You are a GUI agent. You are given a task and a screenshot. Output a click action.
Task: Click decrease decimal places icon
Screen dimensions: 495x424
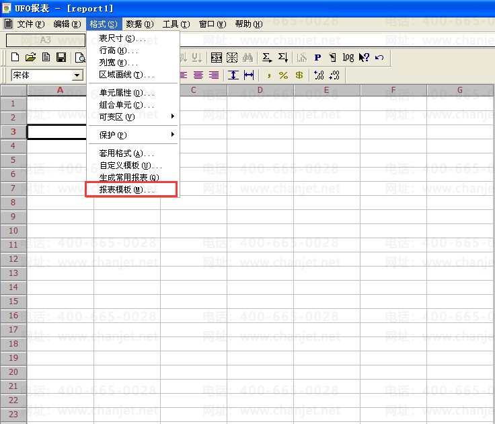334,75
